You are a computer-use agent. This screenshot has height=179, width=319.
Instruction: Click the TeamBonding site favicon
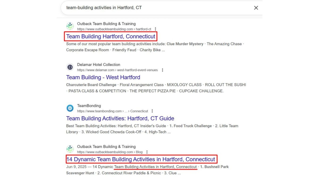coord(70,108)
